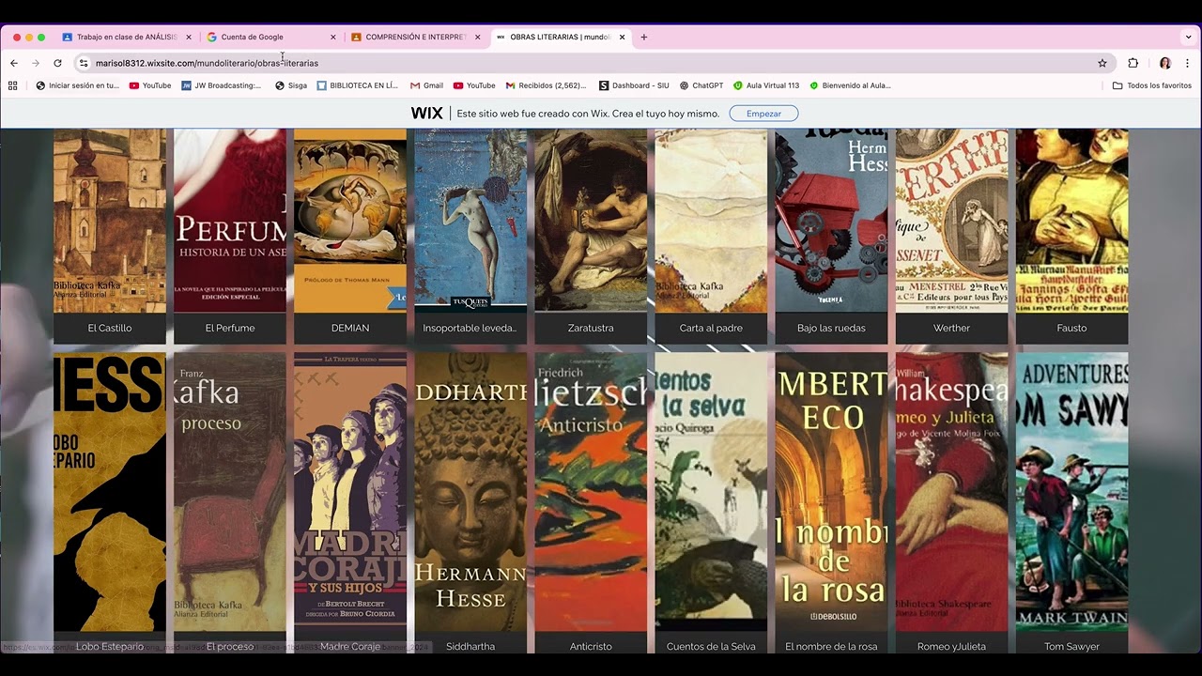
Task: Open the ChatGPT bookmark
Action: pyautogui.click(x=701, y=85)
